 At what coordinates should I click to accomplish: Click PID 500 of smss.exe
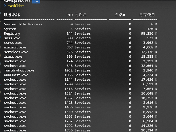point(70,38)
